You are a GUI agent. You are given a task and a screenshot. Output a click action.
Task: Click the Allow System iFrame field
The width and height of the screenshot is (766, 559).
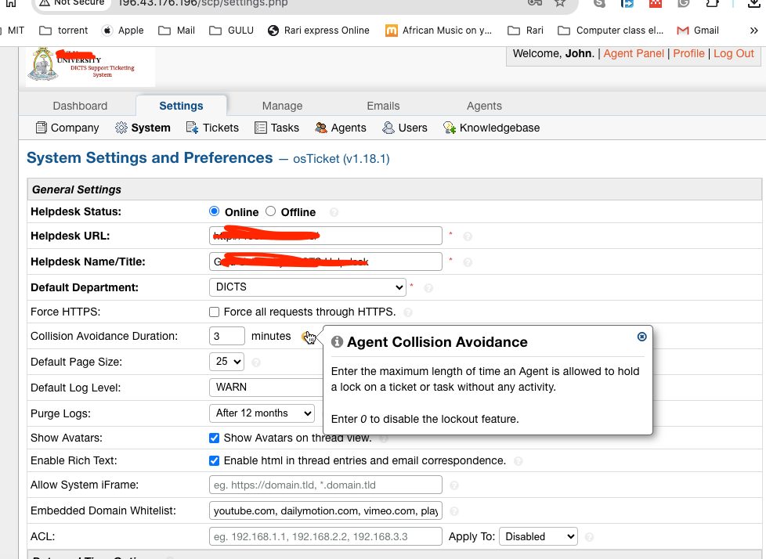tap(325, 485)
